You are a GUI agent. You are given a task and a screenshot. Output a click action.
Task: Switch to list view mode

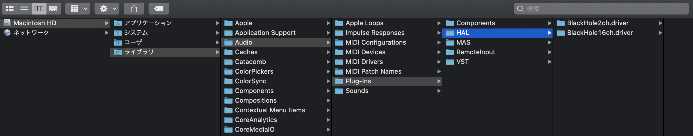click(x=24, y=9)
